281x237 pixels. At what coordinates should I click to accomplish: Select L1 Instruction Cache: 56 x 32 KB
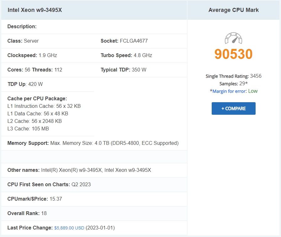(44, 106)
